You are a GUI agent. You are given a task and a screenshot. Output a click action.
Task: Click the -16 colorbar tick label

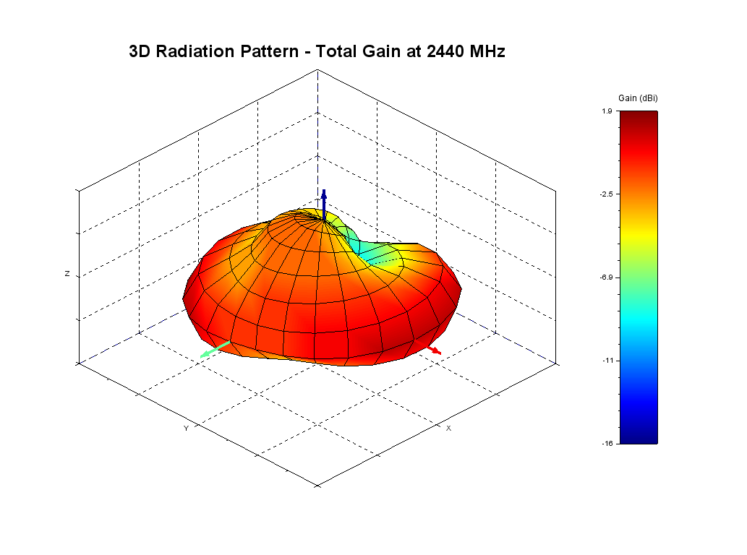click(x=607, y=443)
